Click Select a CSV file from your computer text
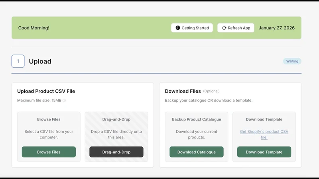The height and width of the screenshot is (179, 319). click(x=49, y=134)
